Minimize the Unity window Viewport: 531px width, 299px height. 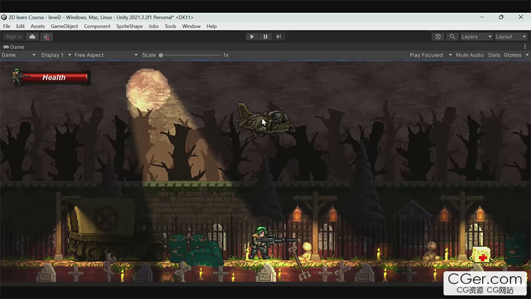482,18
